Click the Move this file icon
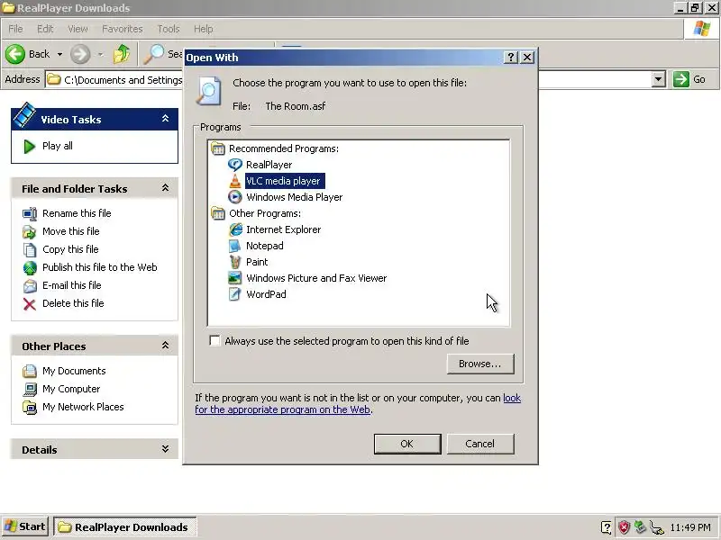This screenshot has width=721, height=540. pos(30,231)
